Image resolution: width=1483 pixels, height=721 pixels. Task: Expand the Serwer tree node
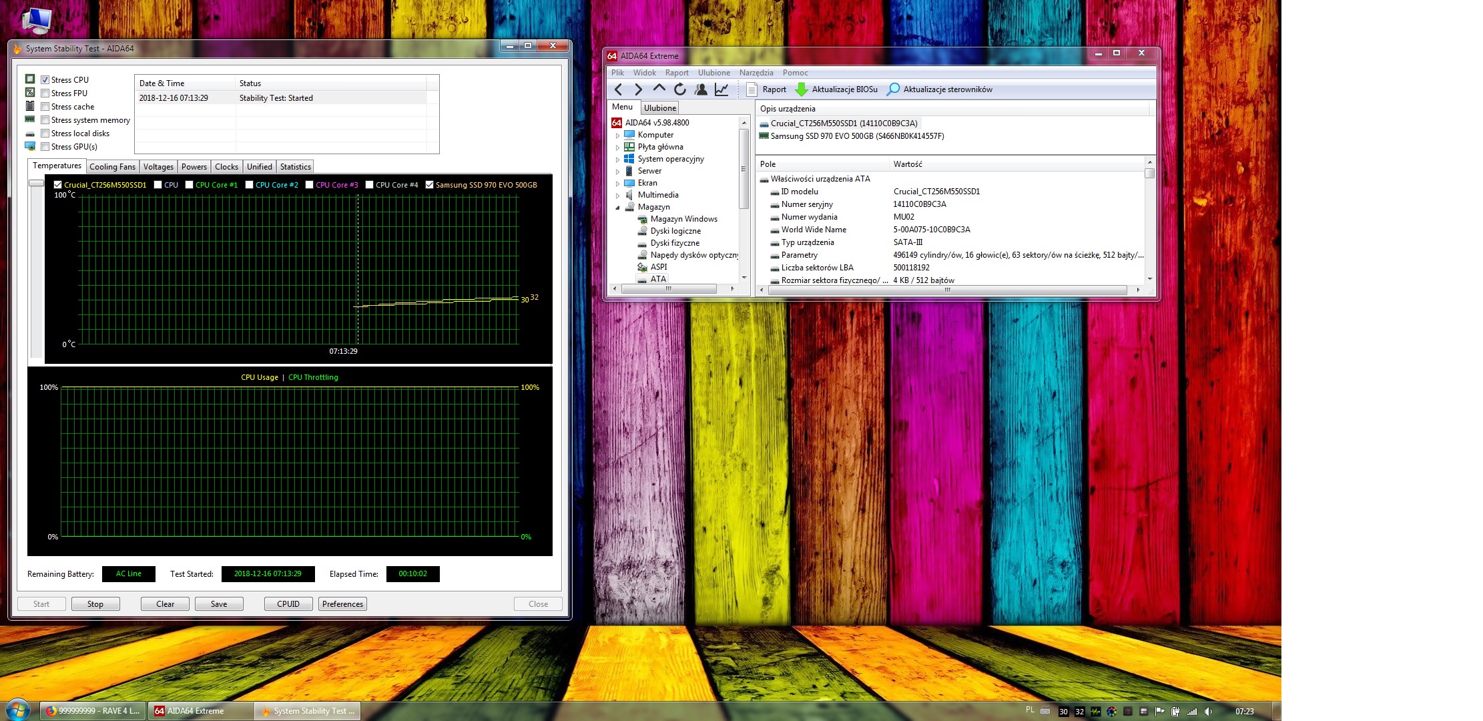(x=617, y=172)
